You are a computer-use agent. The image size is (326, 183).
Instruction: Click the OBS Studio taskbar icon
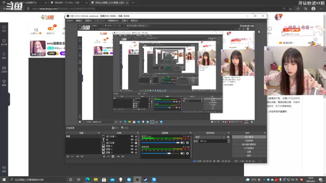[x=137, y=179]
